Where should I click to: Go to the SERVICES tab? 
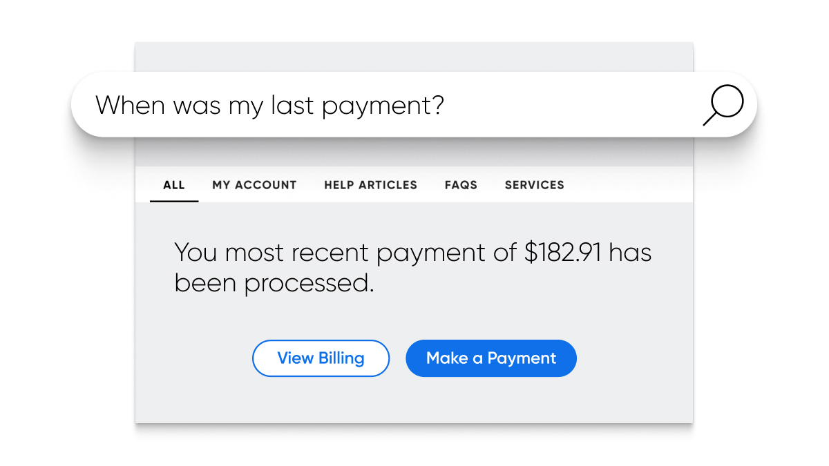point(535,185)
